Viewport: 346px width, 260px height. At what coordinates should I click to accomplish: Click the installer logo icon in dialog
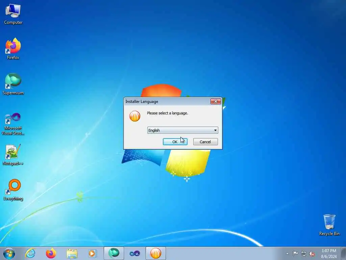pos(134,116)
